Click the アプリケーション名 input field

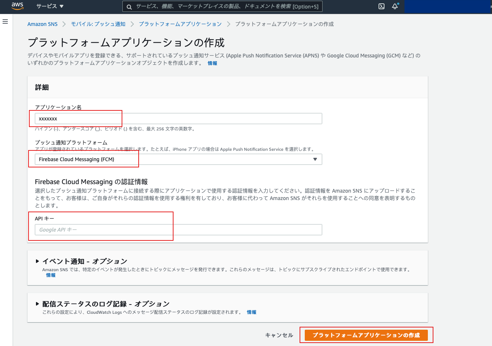point(178,118)
